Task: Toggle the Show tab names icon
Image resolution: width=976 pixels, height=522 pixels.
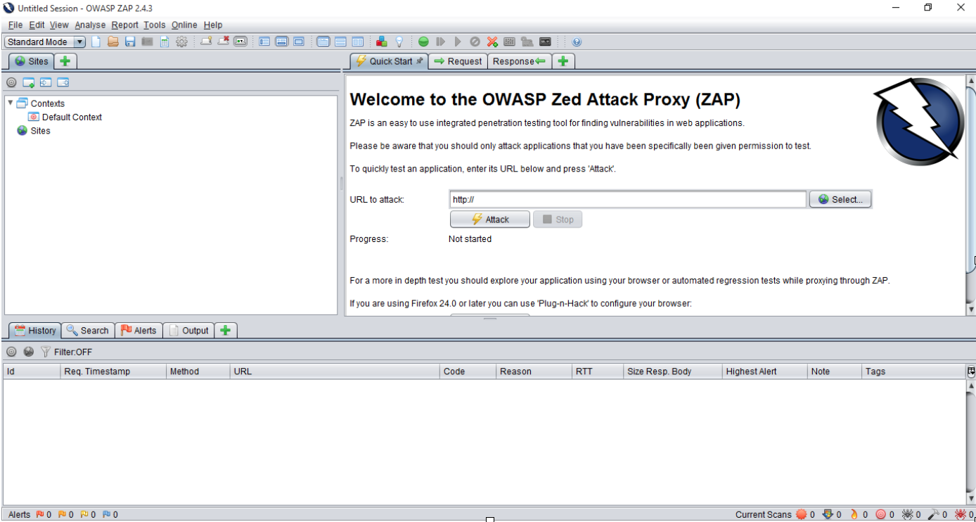Action: pos(240,42)
